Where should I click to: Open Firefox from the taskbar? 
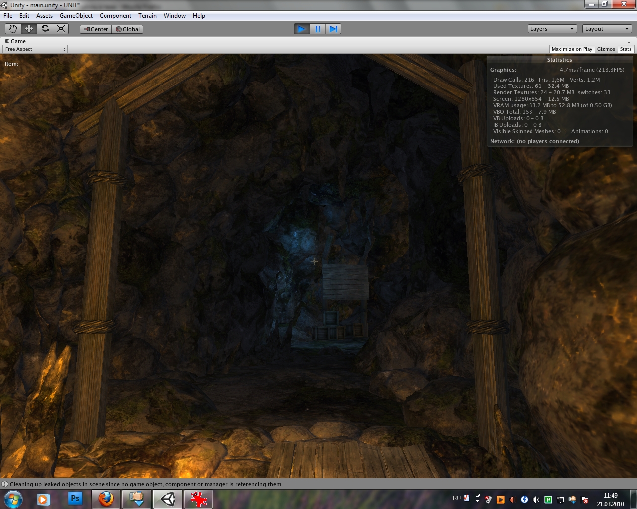click(x=106, y=499)
